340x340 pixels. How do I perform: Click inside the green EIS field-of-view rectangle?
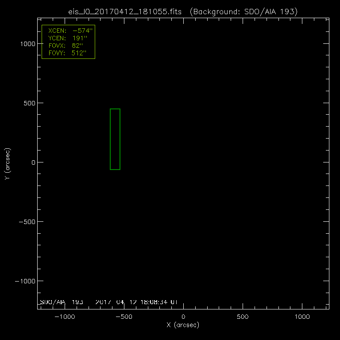[115, 139]
